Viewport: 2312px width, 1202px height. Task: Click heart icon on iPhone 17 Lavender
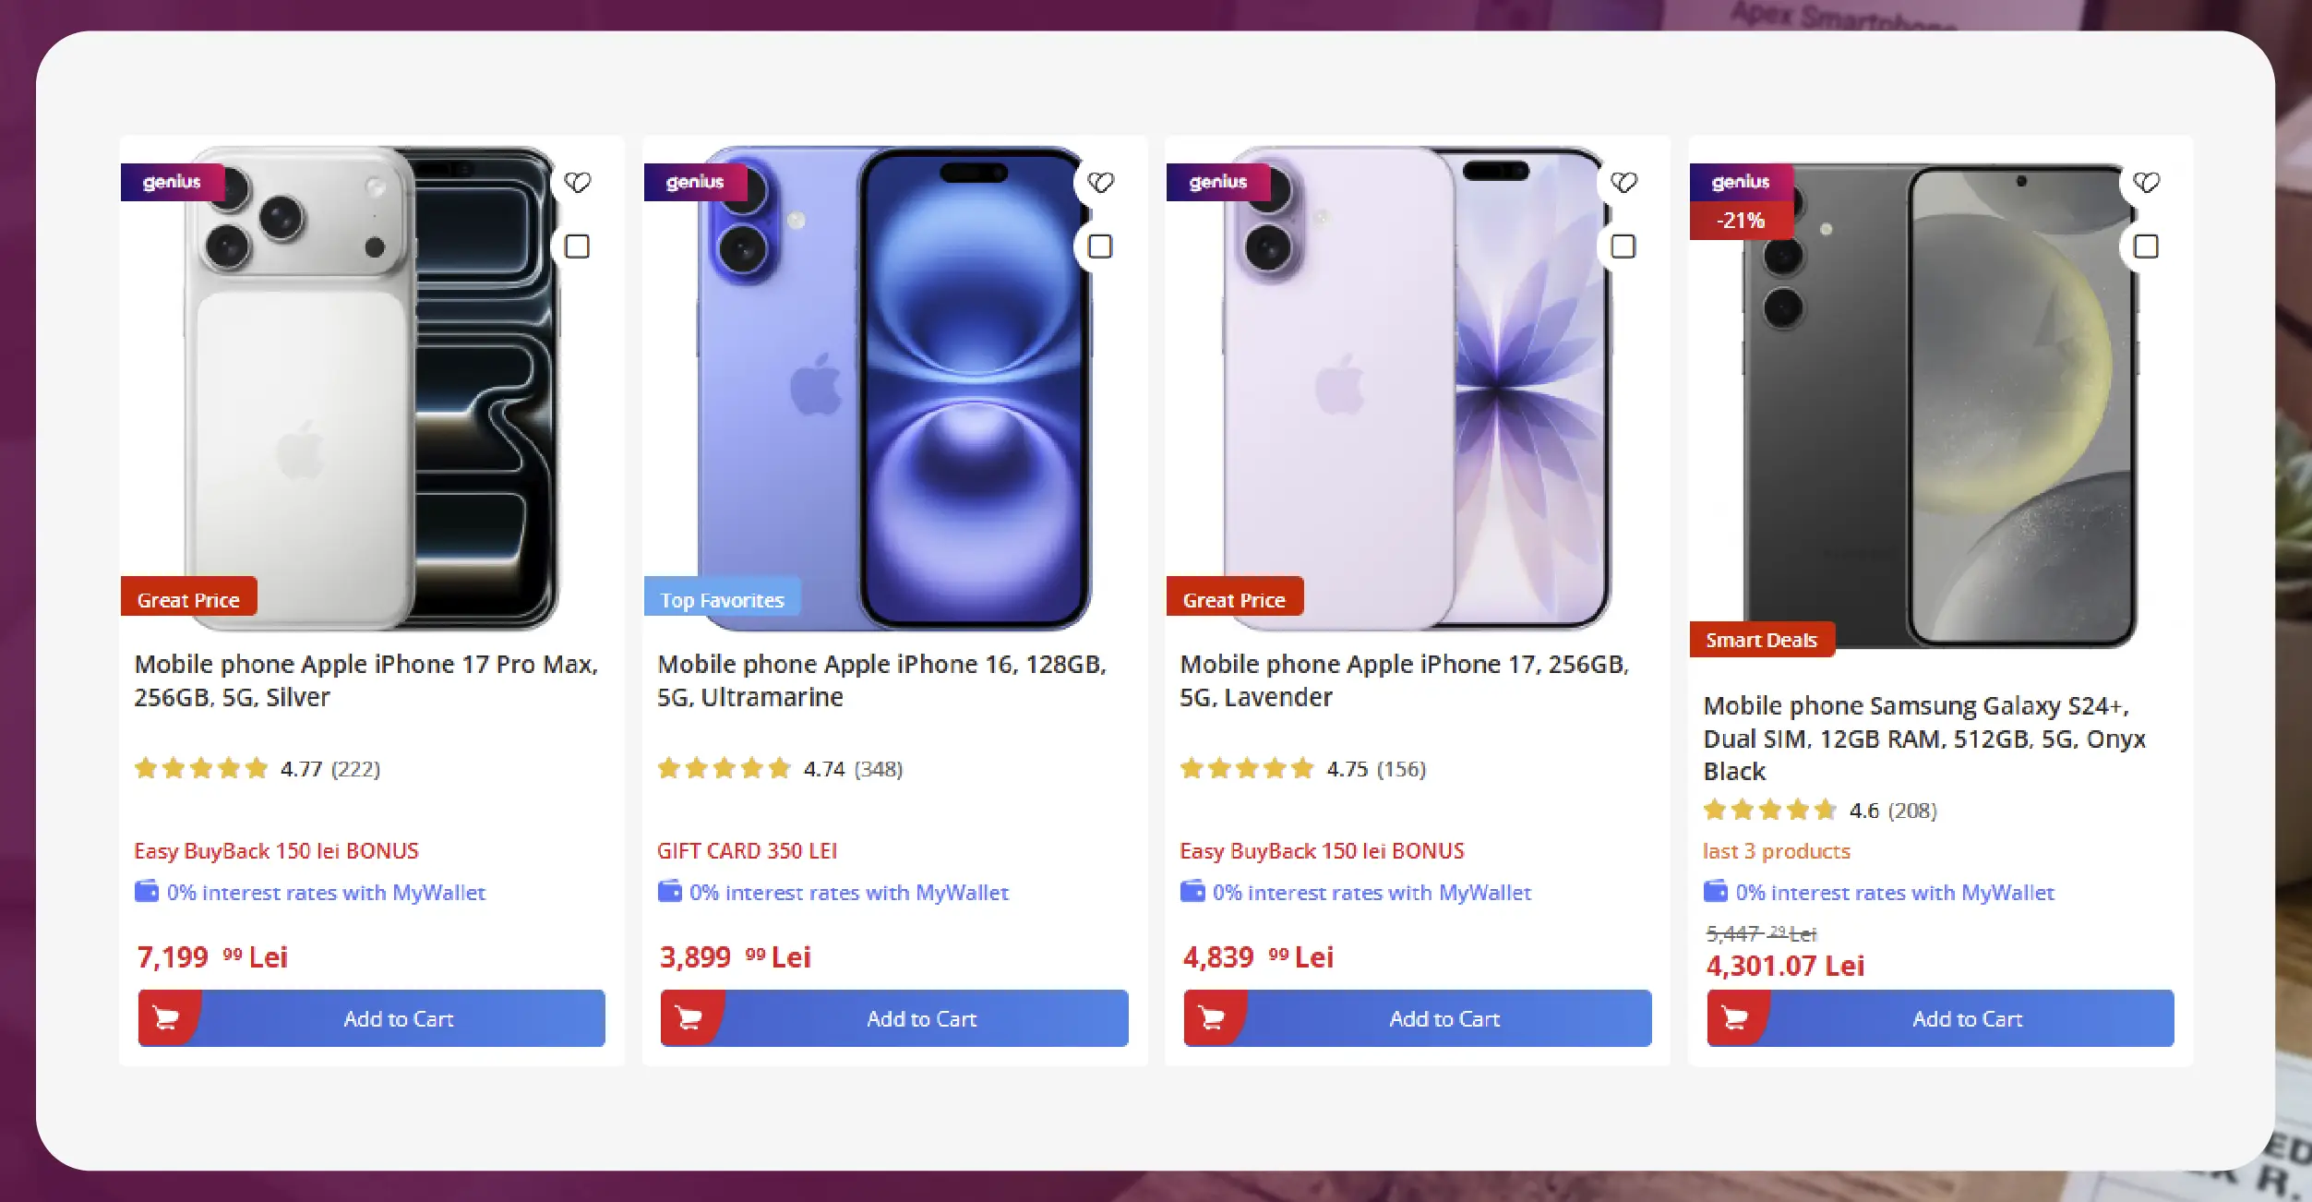(1623, 183)
